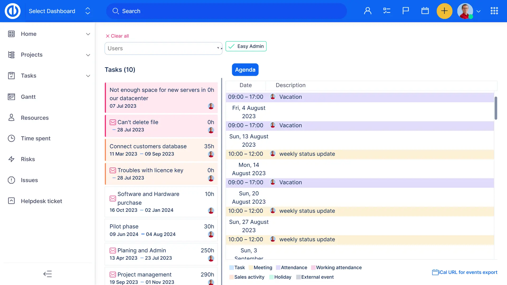Open the calendar icon in top bar
507x285 pixels.
coord(425,11)
